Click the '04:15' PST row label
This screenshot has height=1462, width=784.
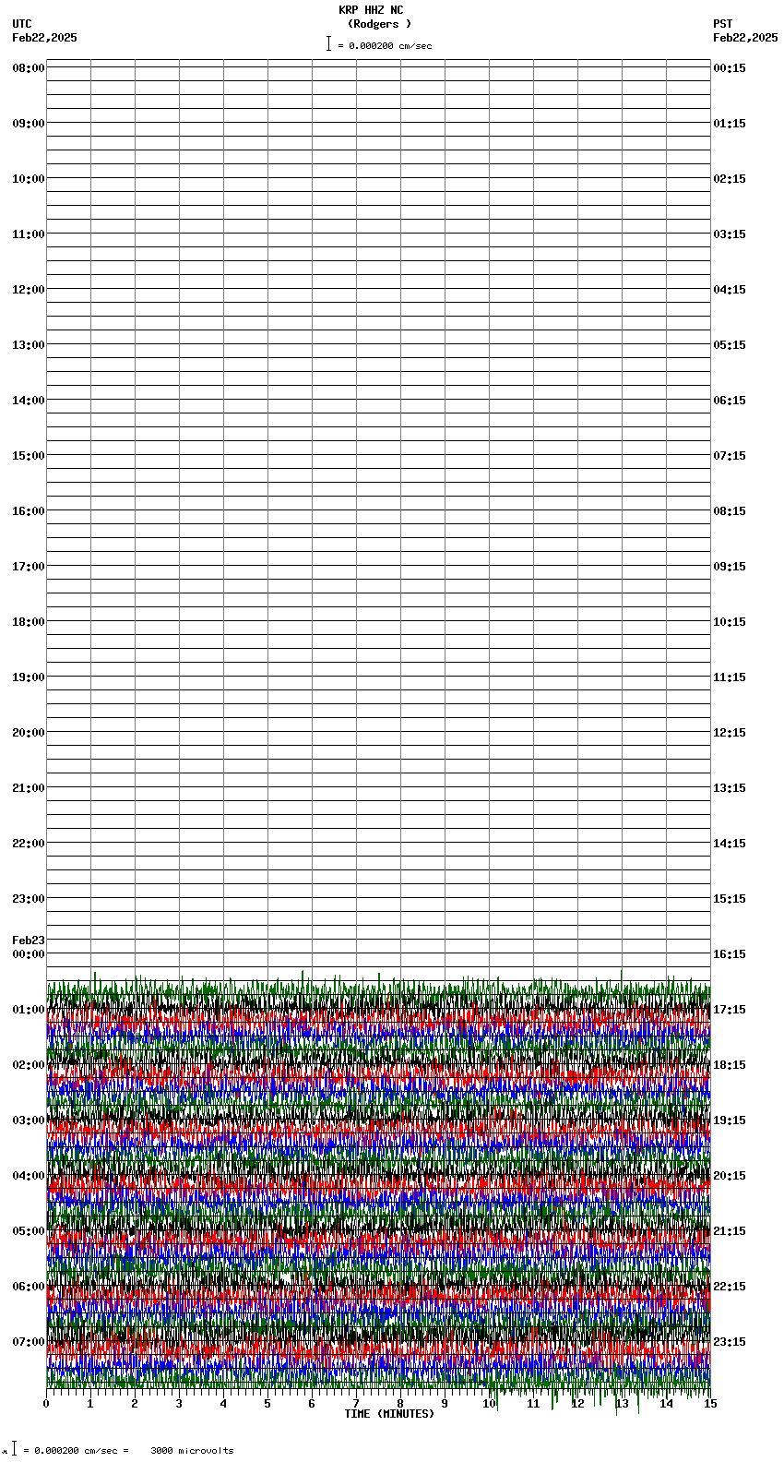click(730, 290)
